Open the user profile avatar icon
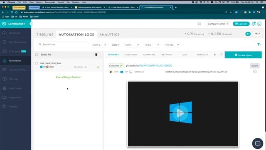Screen dimensions: 266x150 [x=259, y=24]
